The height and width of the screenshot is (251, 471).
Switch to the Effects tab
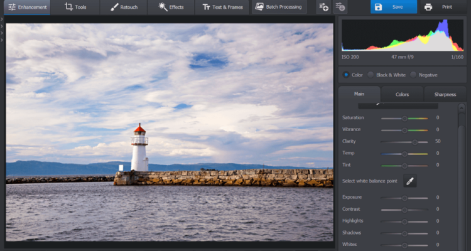(x=171, y=7)
